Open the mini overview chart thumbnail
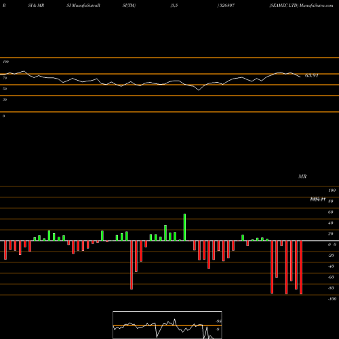This screenshot has width=339, height=339. pyautogui.click(x=167, y=325)
